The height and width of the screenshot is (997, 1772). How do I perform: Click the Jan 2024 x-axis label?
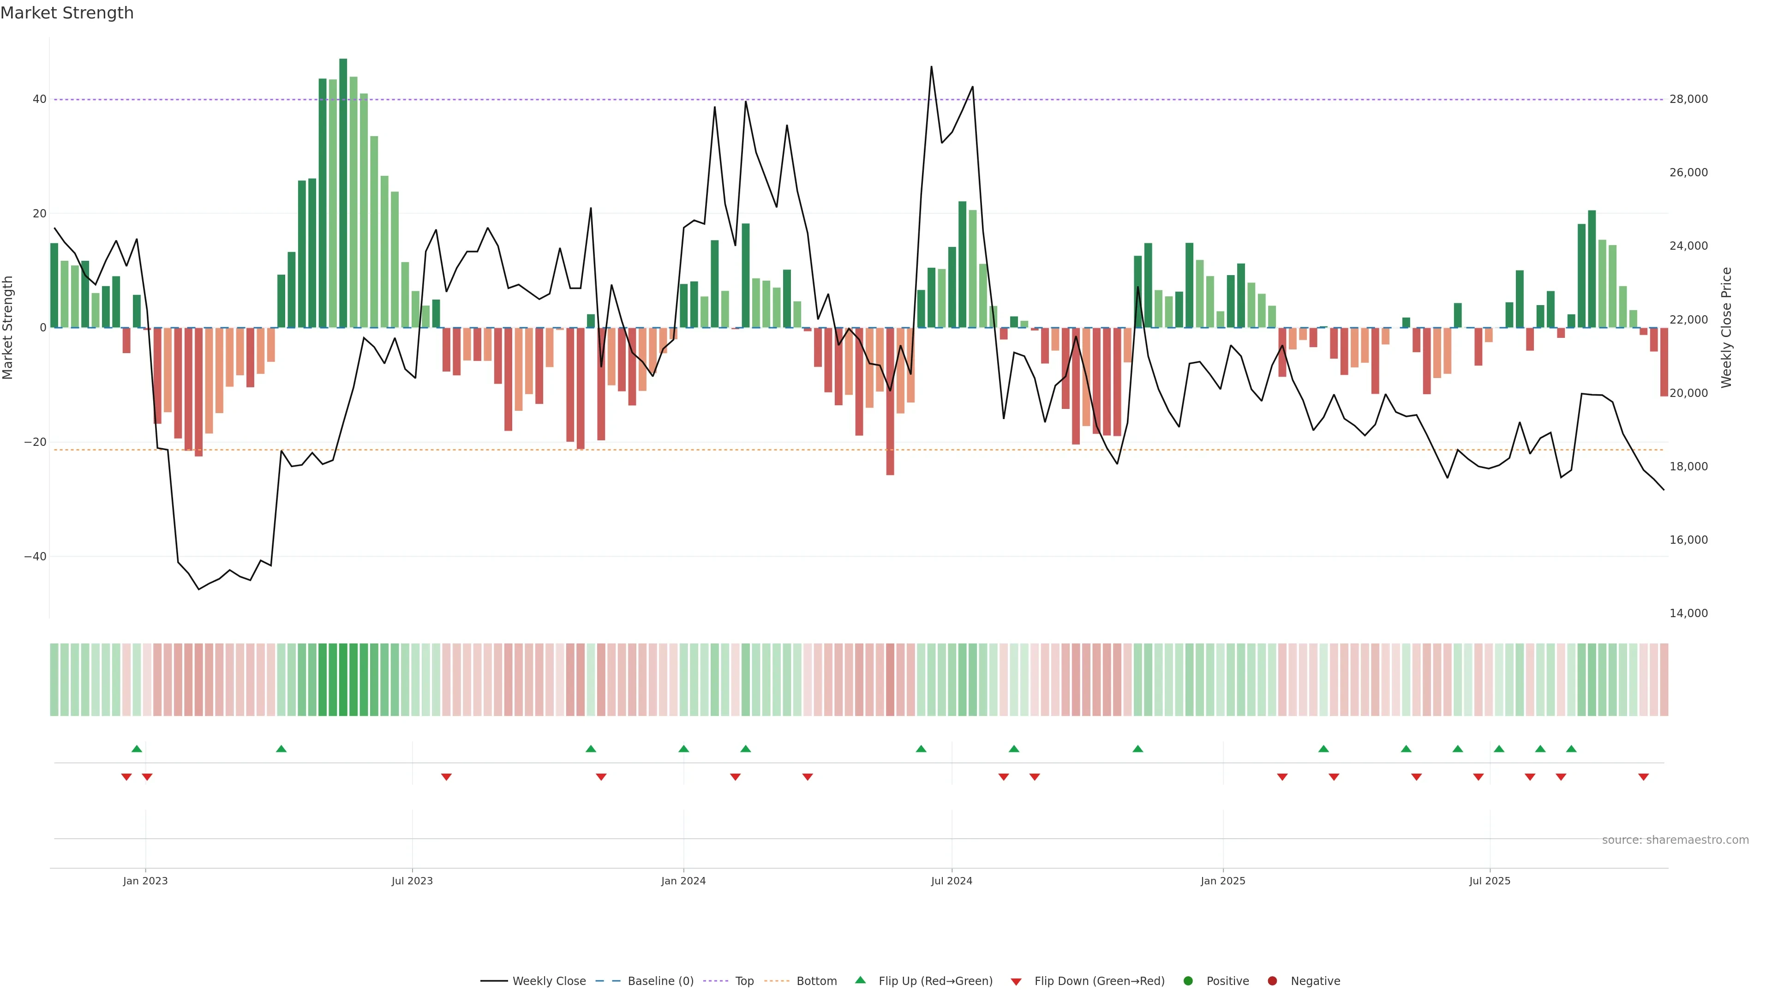click(x=683, y=881)
